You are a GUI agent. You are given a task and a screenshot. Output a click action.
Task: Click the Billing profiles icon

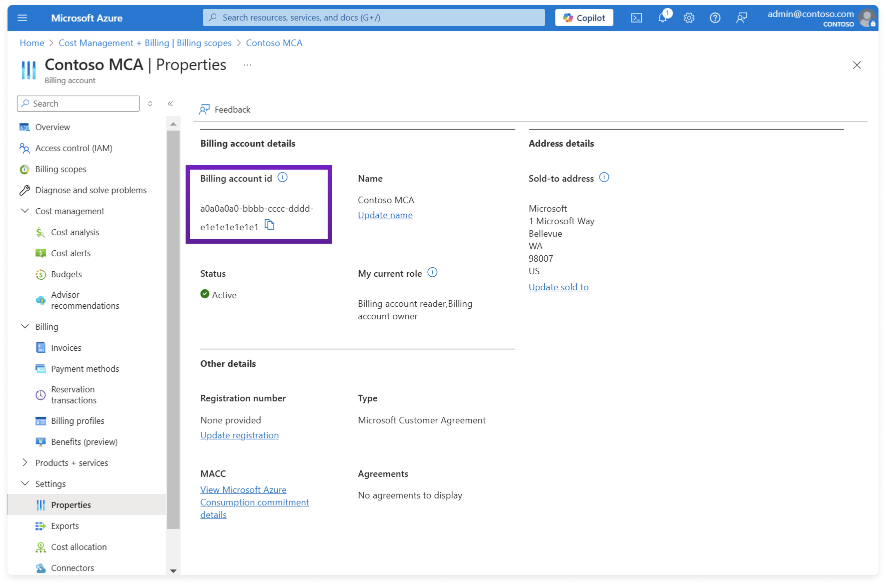41,421
